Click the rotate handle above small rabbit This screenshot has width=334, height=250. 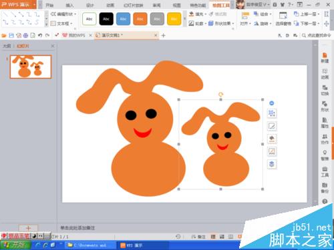click(220, 95)
